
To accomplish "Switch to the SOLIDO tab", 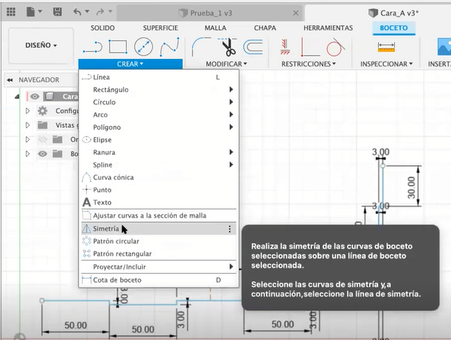I will pyautogui.click(x=102, y=28).
